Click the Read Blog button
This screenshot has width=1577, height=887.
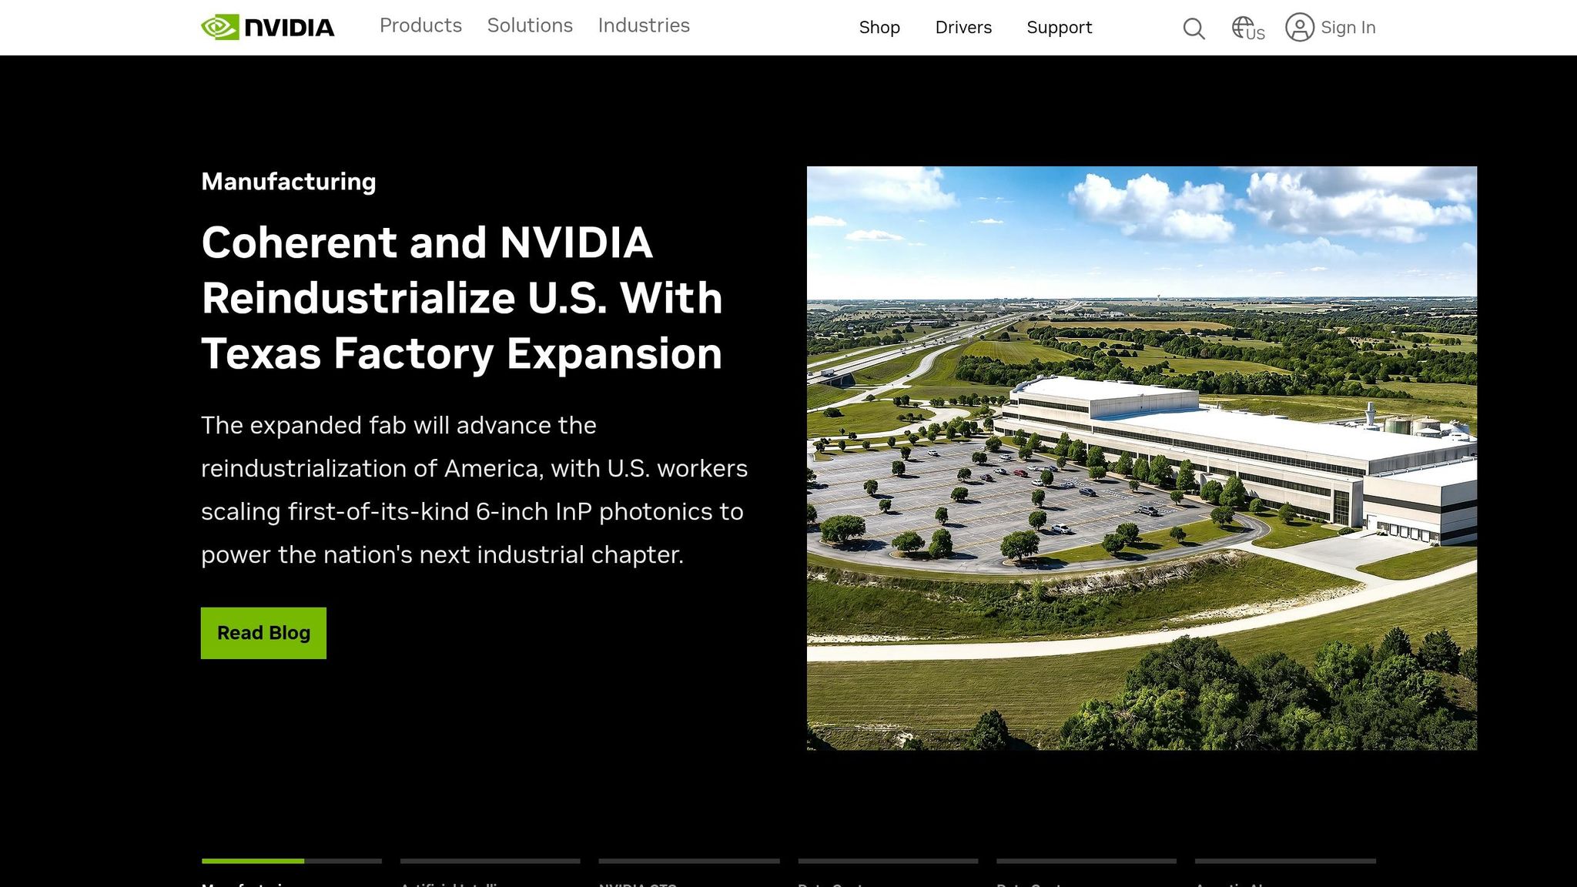tap(263, 633)
